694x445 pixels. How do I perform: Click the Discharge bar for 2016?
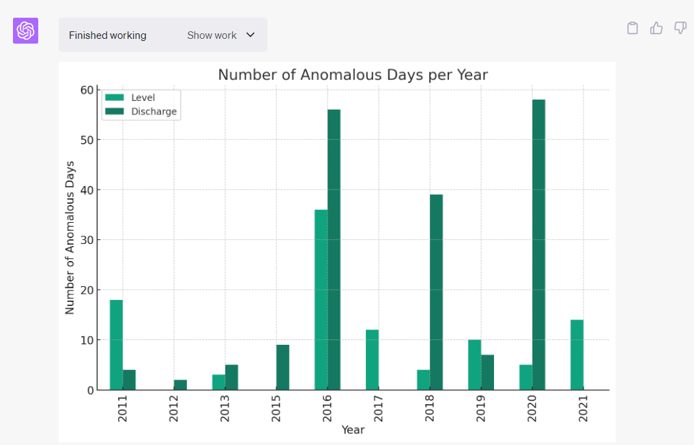pos(334,249)
